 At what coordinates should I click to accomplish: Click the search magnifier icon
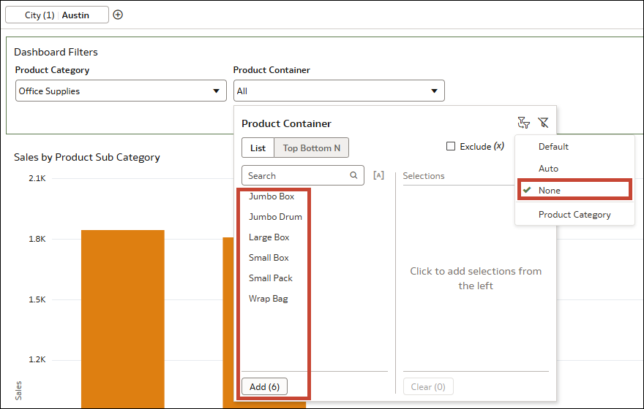(x=353, y=175)
